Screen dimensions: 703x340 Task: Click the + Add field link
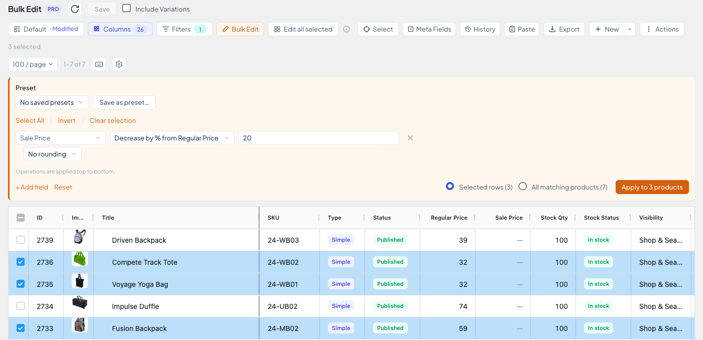pos(32,187)
